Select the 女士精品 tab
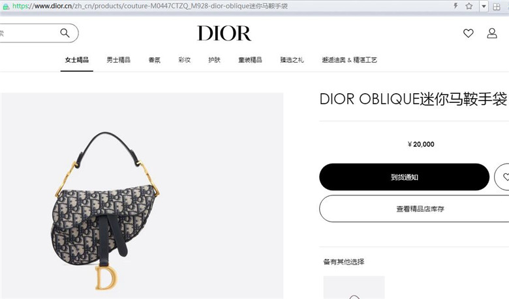The width and height of the screenshot is (509, 299). 76,60
